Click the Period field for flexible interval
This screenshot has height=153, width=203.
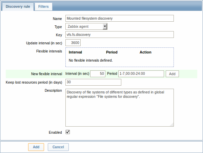141,74
